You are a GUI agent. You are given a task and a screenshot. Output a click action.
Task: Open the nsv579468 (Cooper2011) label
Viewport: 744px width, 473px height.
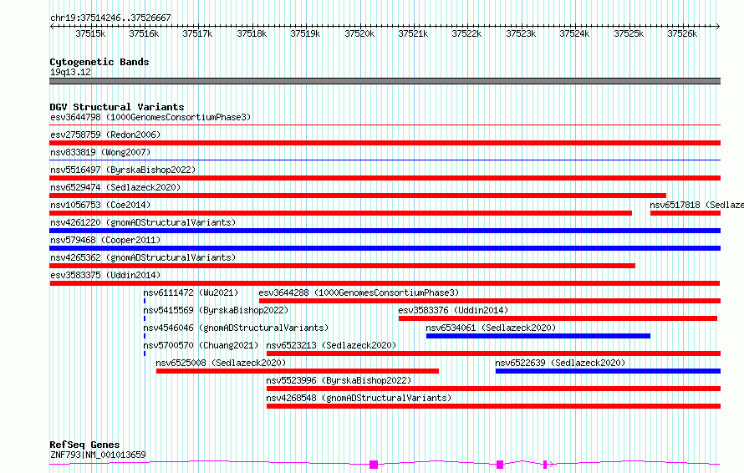click(x=105, y=240)
